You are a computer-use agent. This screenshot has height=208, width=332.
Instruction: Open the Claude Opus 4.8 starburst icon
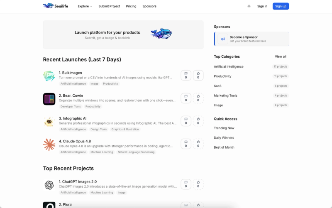pos(49,144)
